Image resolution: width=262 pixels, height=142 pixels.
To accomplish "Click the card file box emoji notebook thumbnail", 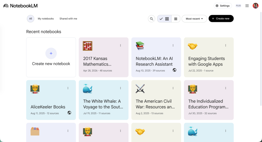I will [35, 131].
